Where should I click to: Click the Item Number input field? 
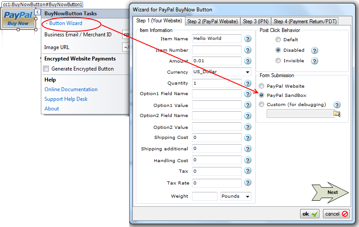tap(217, 50)
